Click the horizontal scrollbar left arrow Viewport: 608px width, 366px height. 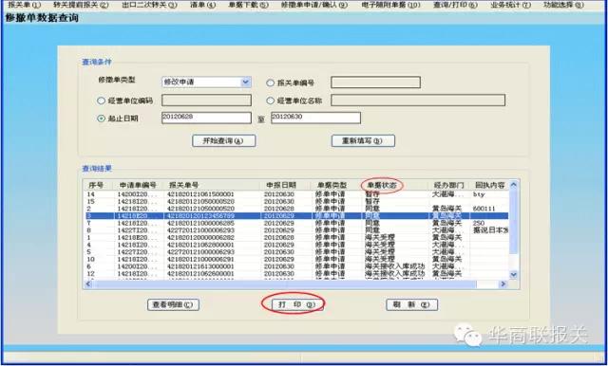click(88, 284)
